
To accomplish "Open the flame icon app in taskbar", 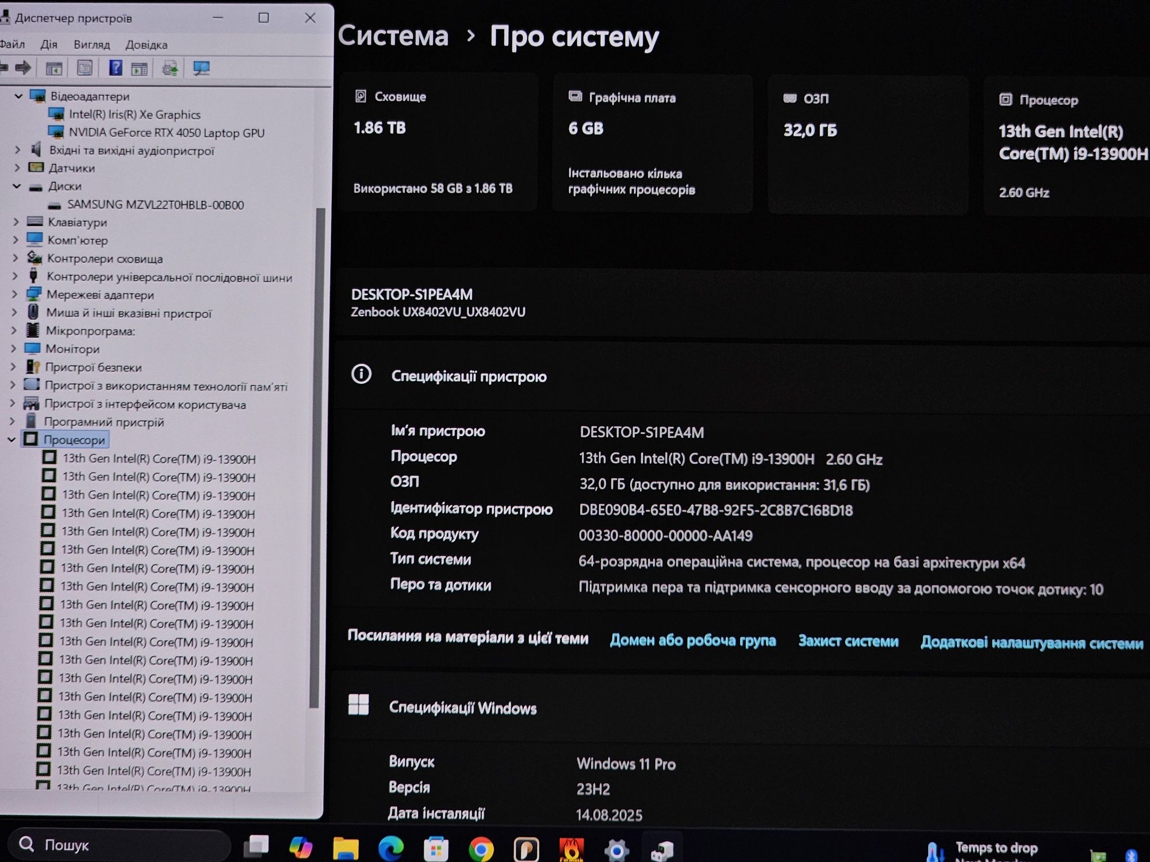I will [x=572, y=849].
